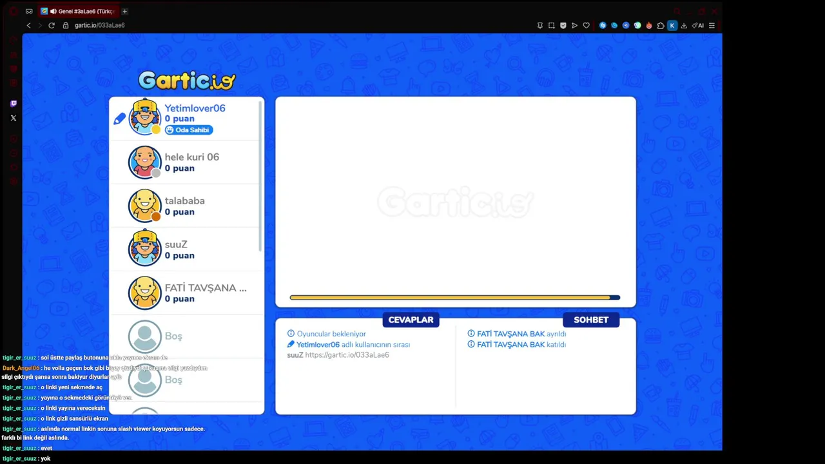Click the Gartic.io logo
This screenshot has width=825, height=464.
point(187,81)
